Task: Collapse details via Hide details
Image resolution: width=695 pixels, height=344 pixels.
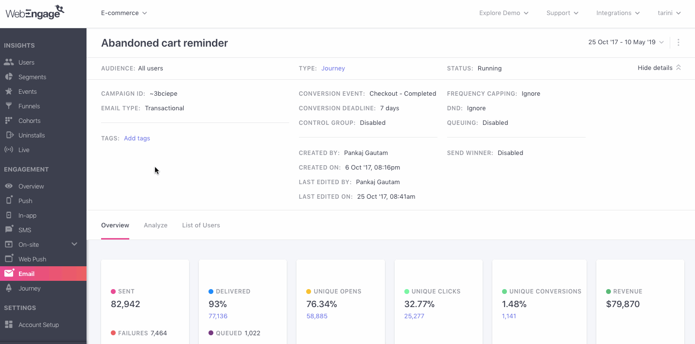Action: pyautogui.click(x=659, y=68)
